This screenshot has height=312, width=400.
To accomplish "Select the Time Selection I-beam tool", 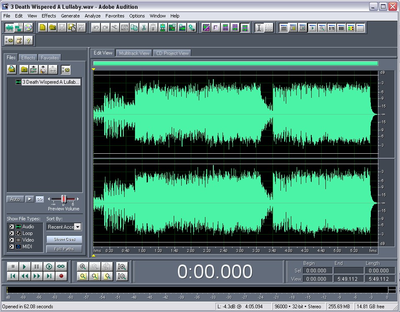I will tap(259, 28).
